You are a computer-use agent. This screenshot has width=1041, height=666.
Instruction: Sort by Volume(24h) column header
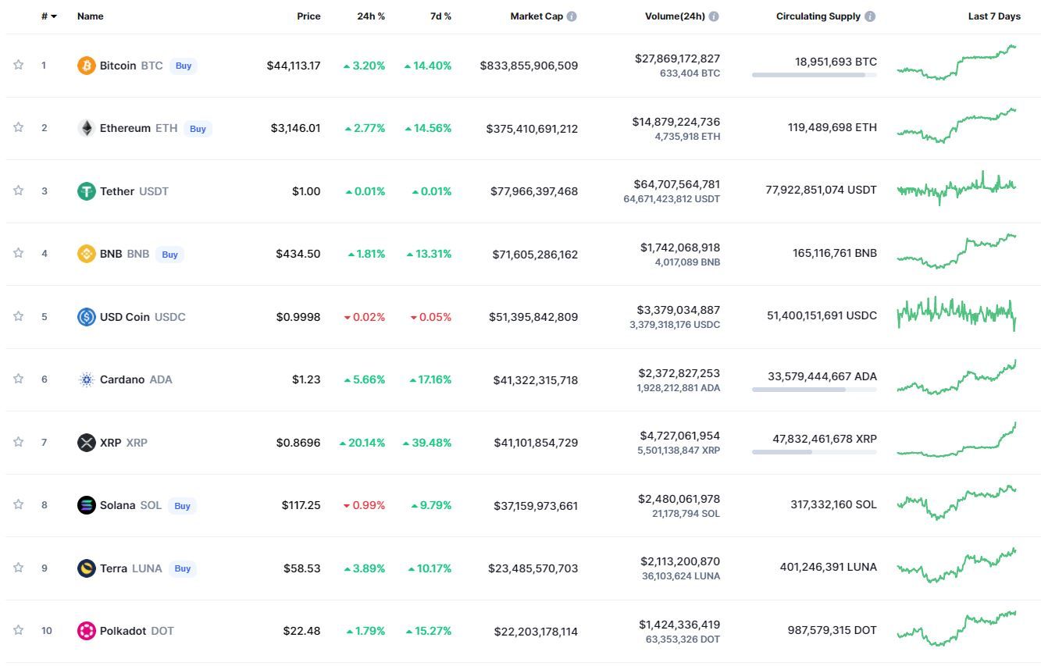(675, 16)
